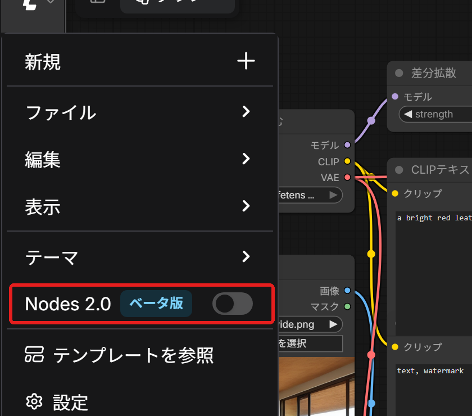Click the strength value field
This screenshot has width=472, height=416.
click(x=437, y=114)
